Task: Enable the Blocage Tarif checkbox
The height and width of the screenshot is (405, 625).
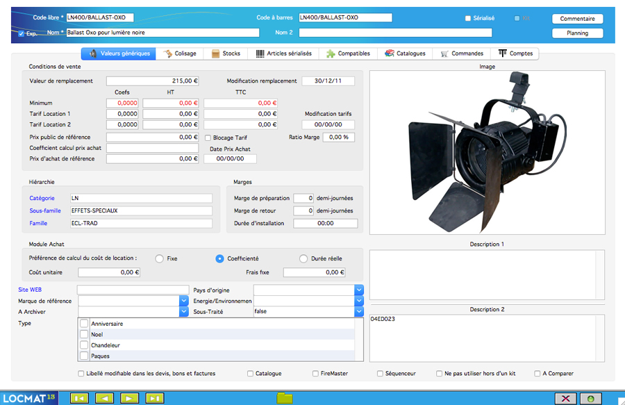Action: click(208, 138)
